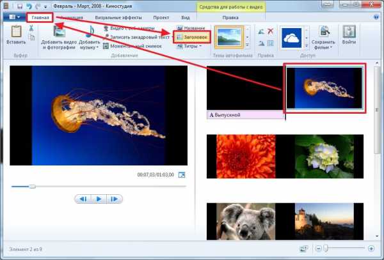Click Моментальный снимок snapshot button
This screenshot has height=260, width=384.
(132, 46)
